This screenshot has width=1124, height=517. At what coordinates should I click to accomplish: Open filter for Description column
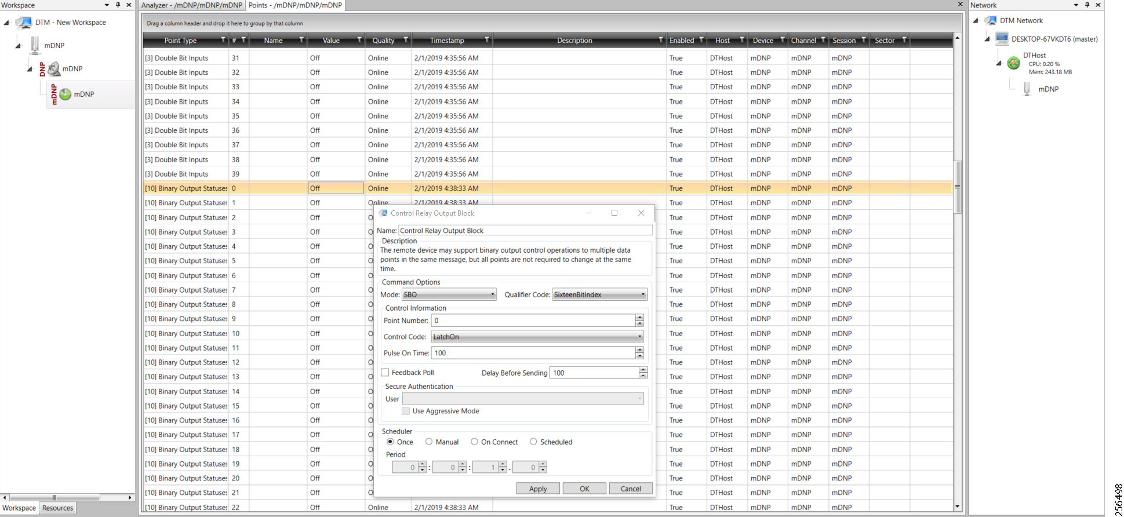coord(661,40)
